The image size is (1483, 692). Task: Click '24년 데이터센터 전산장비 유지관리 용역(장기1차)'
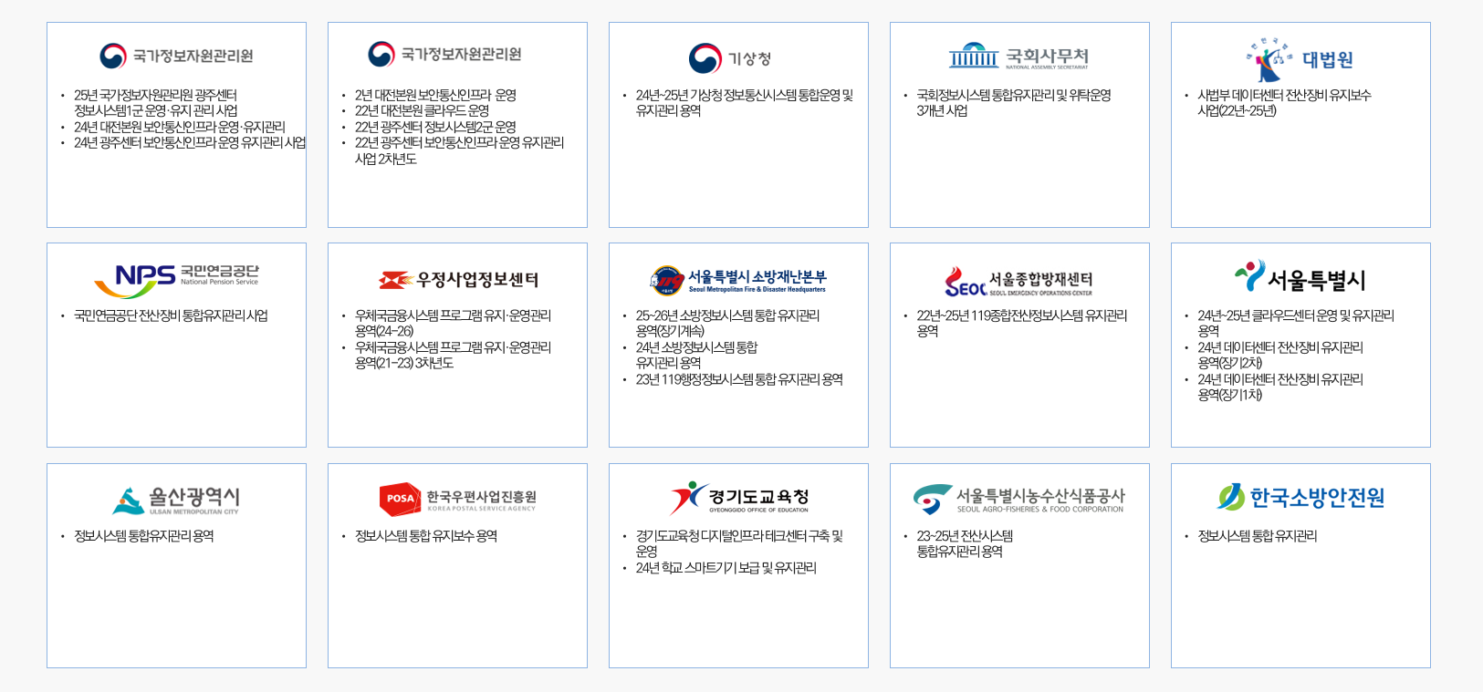click(x=1280, y=387)
